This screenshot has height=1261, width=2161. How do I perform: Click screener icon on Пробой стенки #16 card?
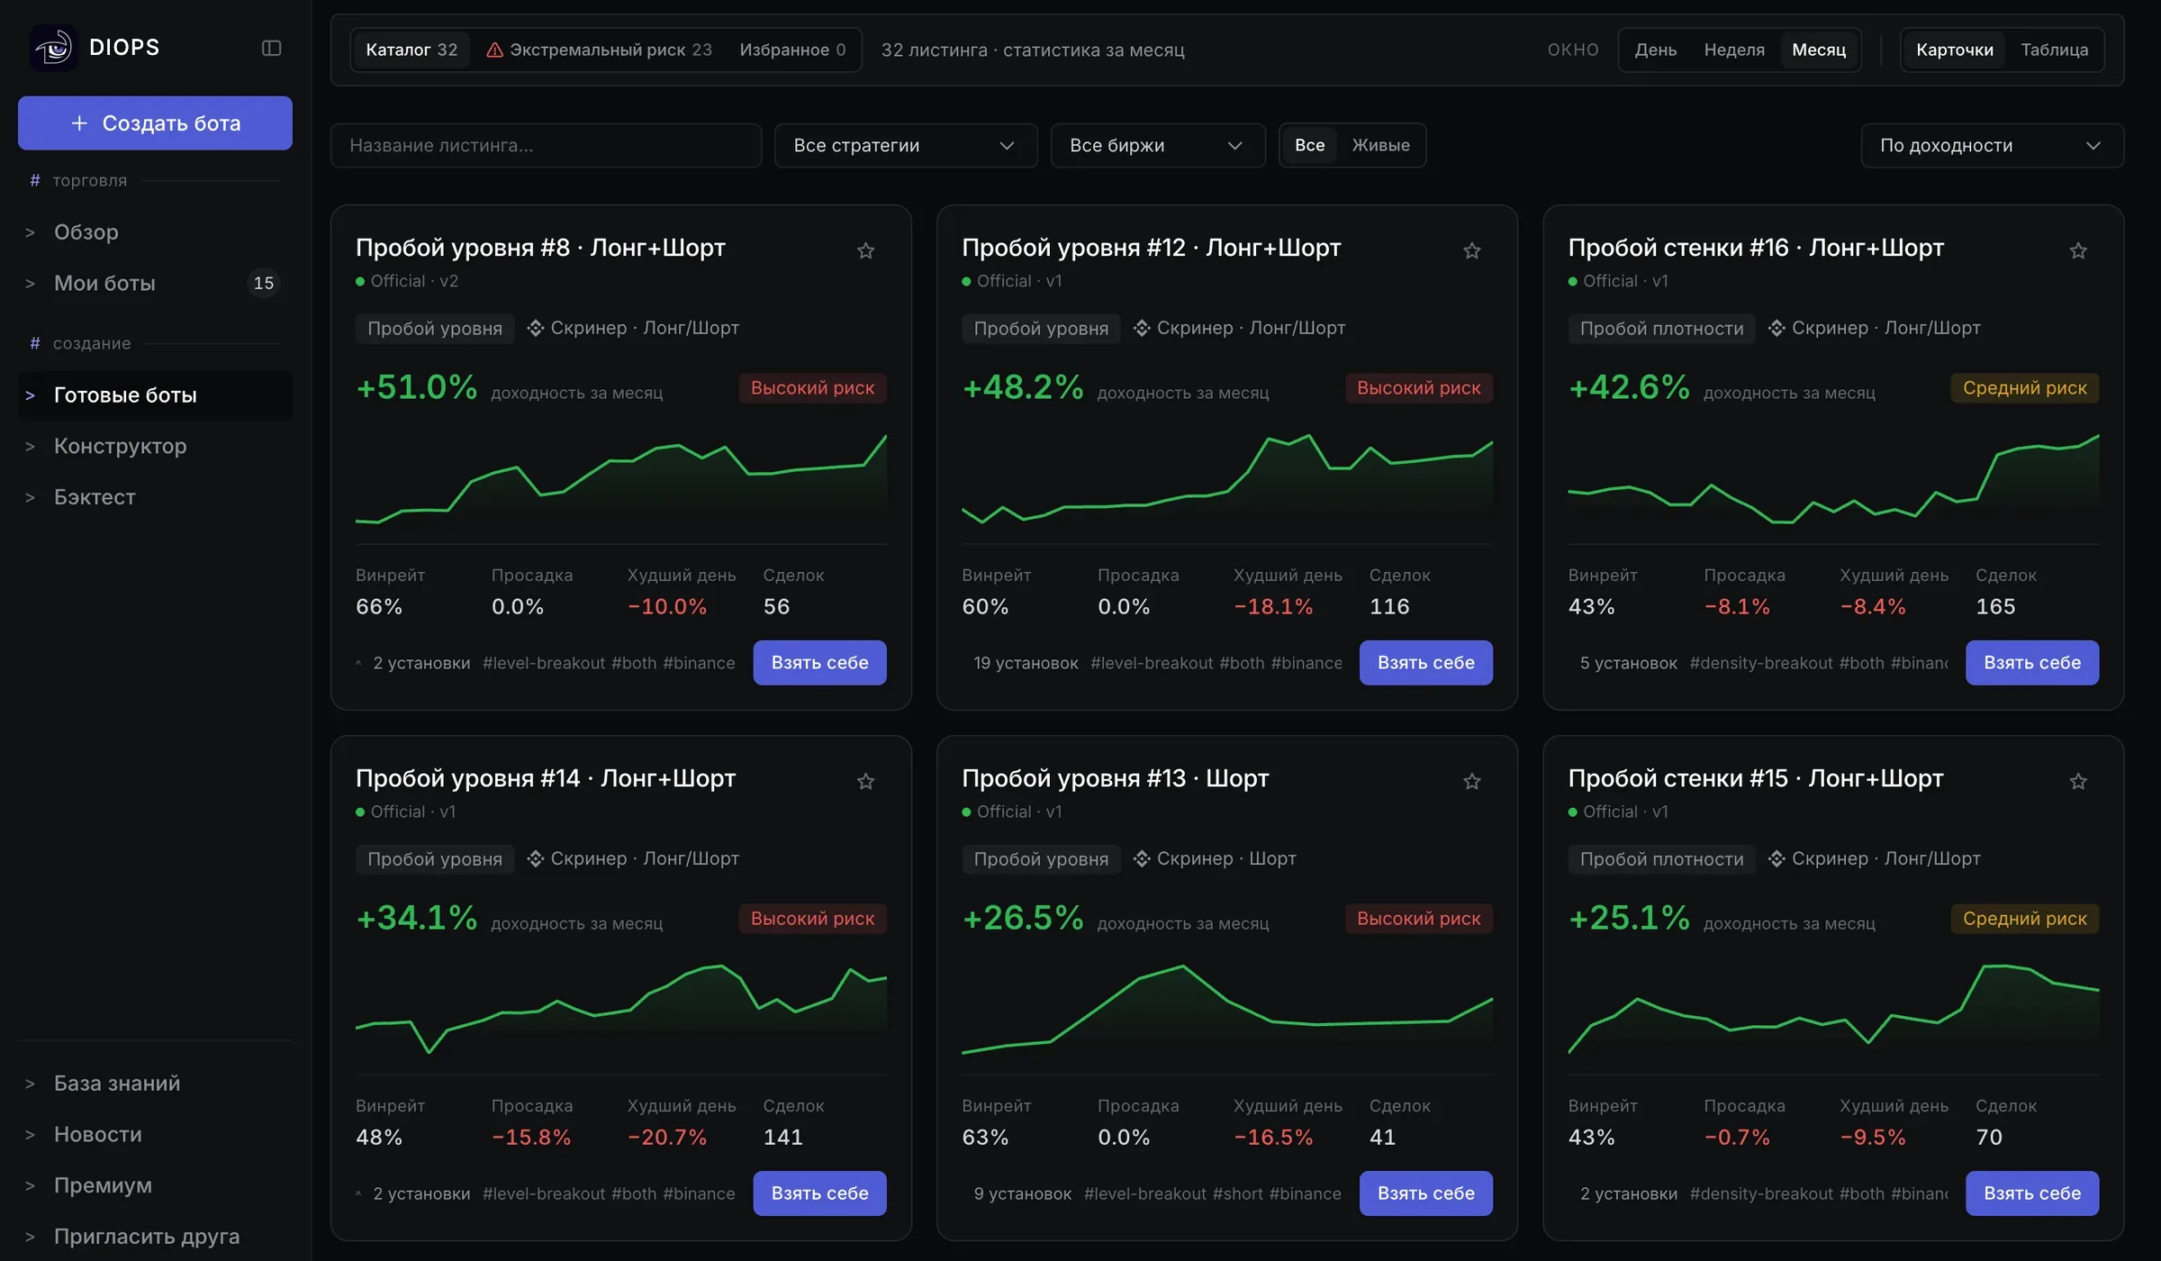pyautogui.click(x=1777, y=328)
